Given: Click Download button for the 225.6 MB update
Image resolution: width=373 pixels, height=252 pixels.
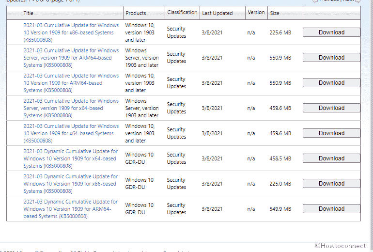Looking at the screenshot, I should (331, 32).
